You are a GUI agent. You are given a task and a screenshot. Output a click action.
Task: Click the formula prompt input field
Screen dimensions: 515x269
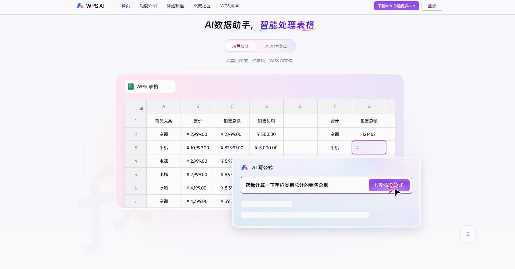point(304,185)
